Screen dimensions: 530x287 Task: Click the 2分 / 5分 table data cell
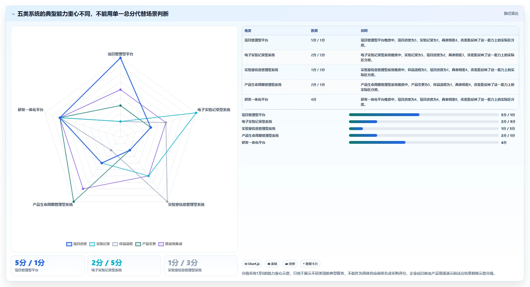pos(318,55)
